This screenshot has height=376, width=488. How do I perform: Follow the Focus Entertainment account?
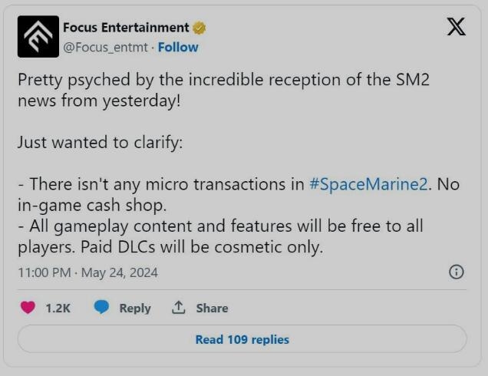pos(178,48)
